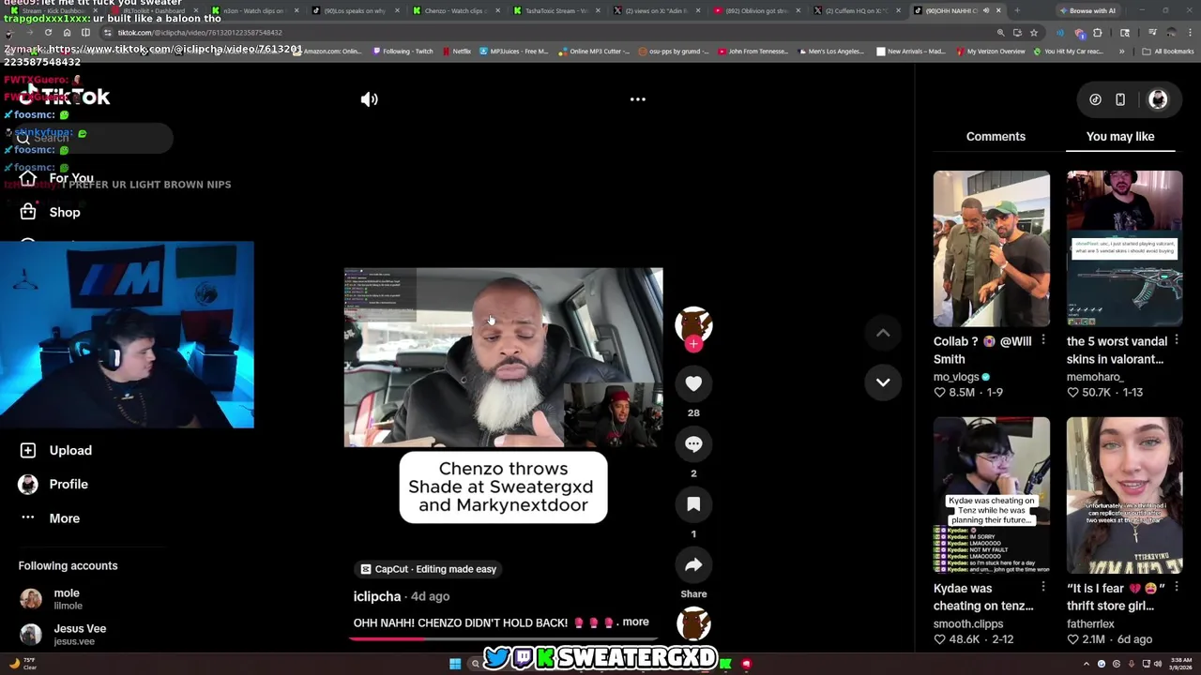This screenshot has height=675, width=1201.
Task: Open the iclipcha username link
Action: 377,596
